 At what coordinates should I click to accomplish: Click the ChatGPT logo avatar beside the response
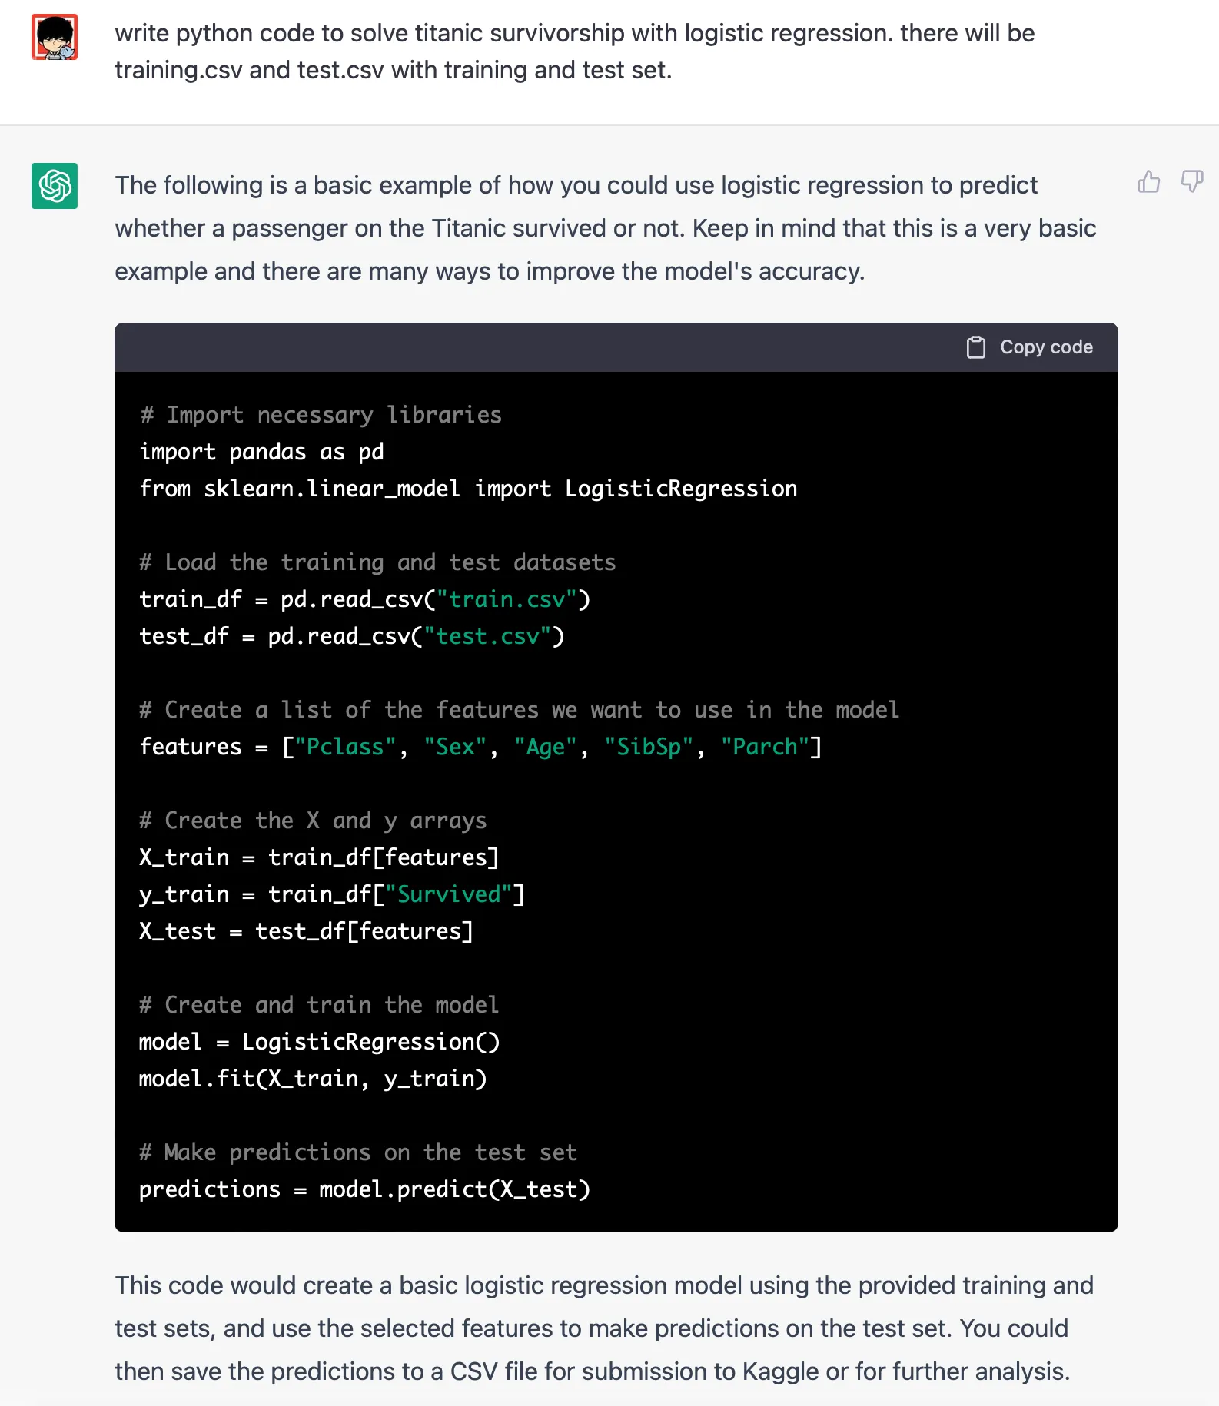pos(54,187)
